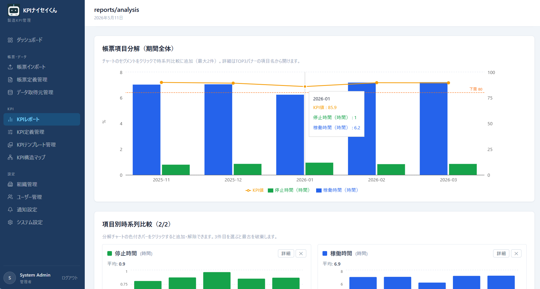The image size is (540, 289).
Task: Select the blue 稼働時間 bar for 2025-11
Action: point(147,130)
